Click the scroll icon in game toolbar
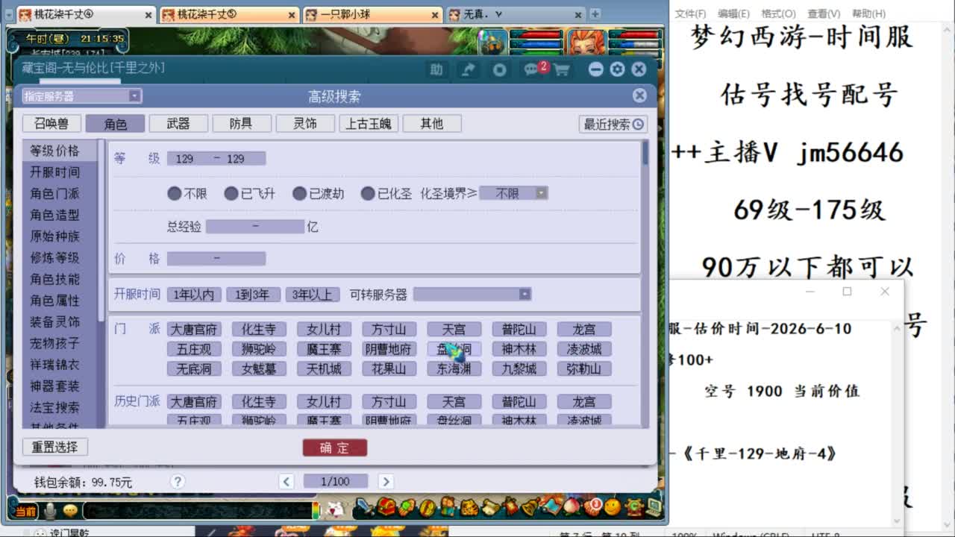This screenshot has width=955, height=537. click(489, 507)
